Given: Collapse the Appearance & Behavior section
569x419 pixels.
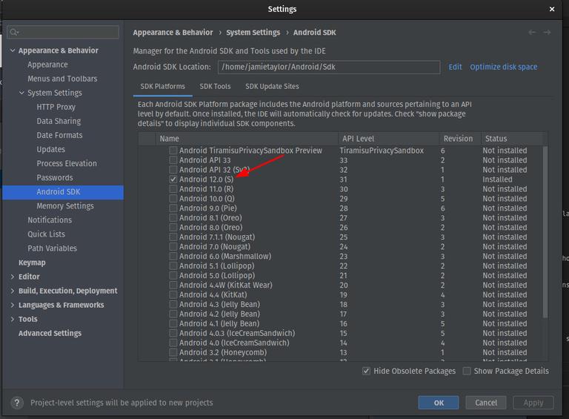Looking at the screenshot, I should tap(13, 50).
